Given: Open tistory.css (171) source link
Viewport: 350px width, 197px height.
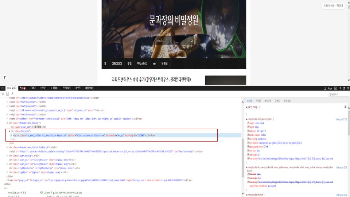Looking at the screenshot, I should tap(341, 119).
